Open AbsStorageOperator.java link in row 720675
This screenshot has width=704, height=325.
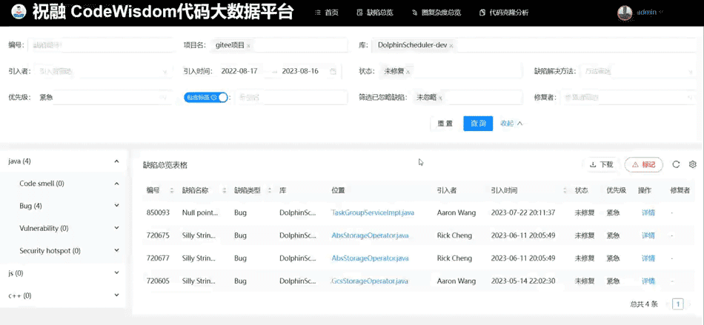[370, 235]
